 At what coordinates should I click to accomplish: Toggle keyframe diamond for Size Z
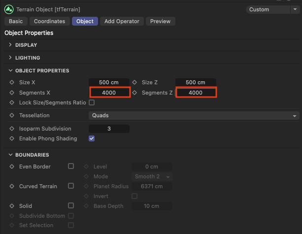point(134,82)
